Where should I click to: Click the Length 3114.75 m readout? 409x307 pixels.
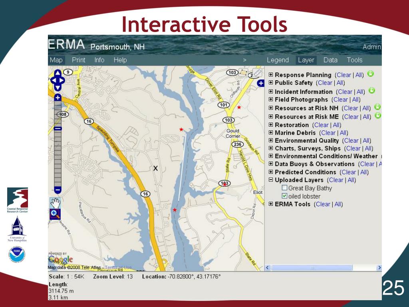(x=61, y=291)
